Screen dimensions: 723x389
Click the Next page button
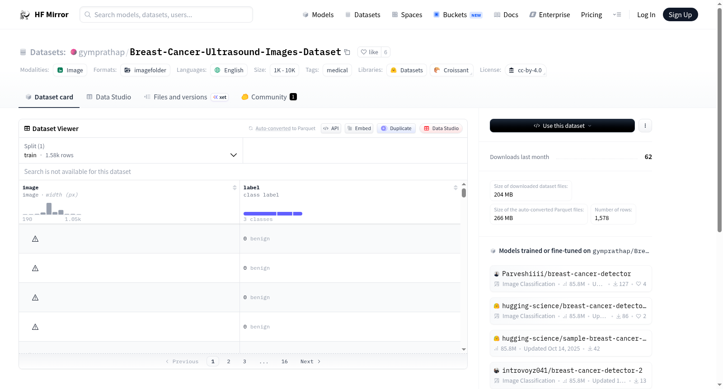tap(310, 361)
